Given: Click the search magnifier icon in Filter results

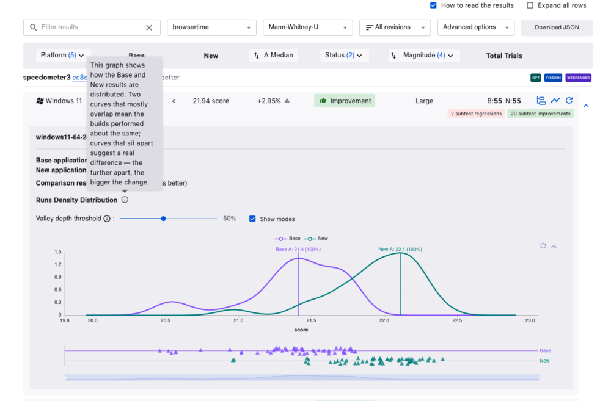Looking at the screenshot, I should click(34, 27).
